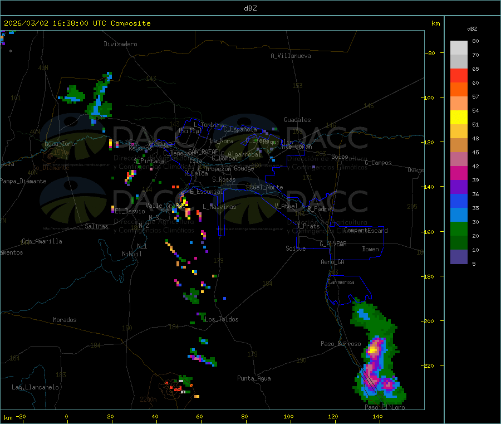Screen dimensions: 501x424
Task: Click the Aero_GA airport label
Action: 333,262
